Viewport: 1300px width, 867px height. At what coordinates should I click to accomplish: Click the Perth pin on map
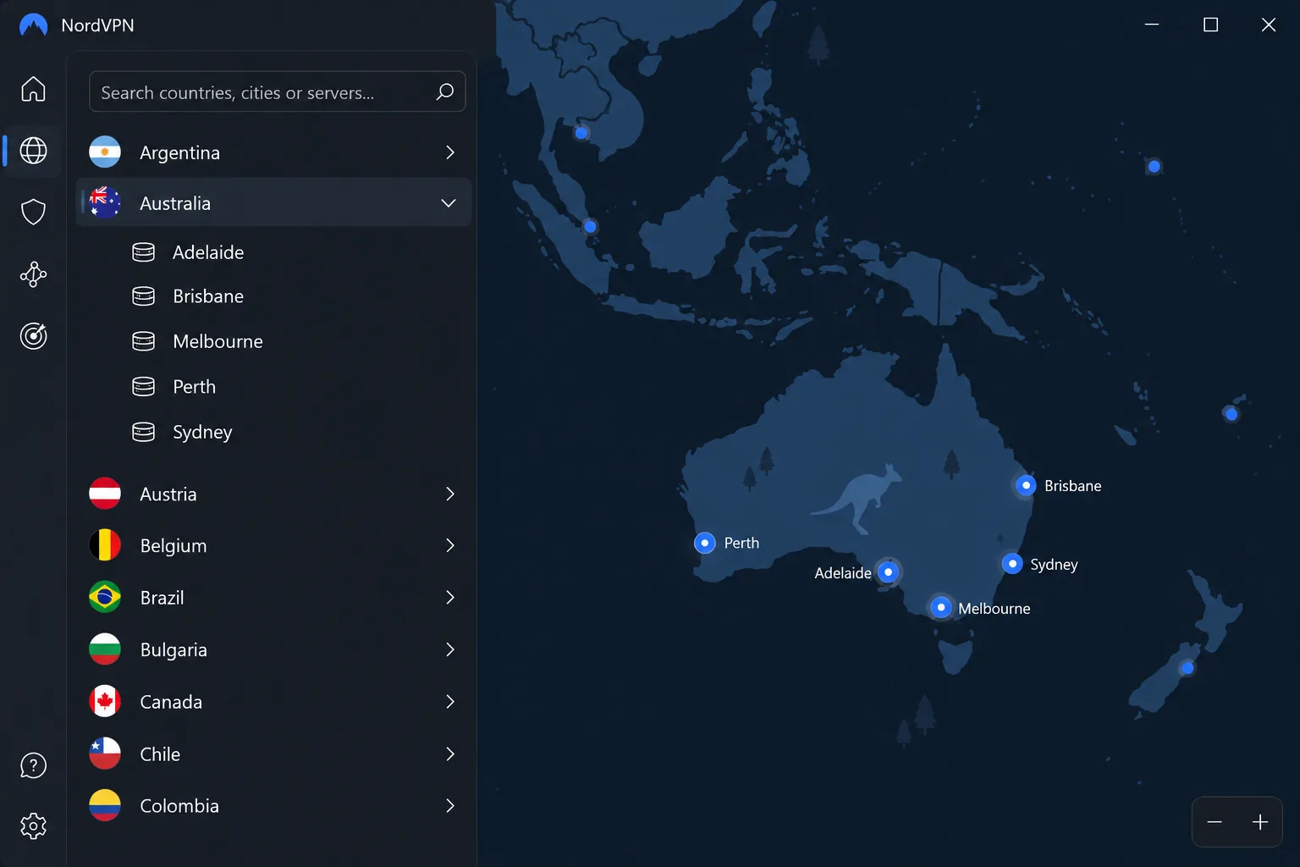tap(704, 543)
